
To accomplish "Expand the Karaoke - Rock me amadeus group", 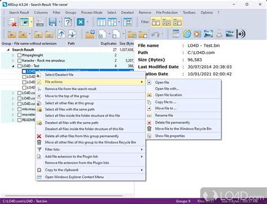I will (x=13, y=61).
